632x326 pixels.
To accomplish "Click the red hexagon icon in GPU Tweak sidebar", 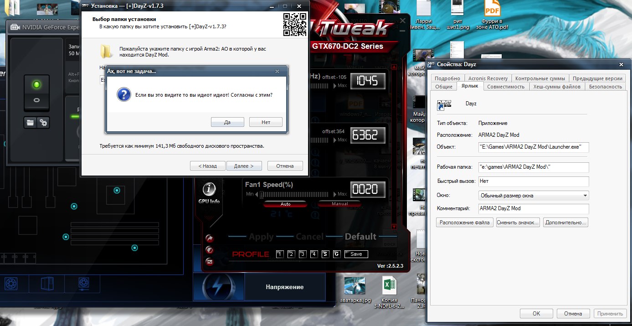I will click(x=210, y=250).
